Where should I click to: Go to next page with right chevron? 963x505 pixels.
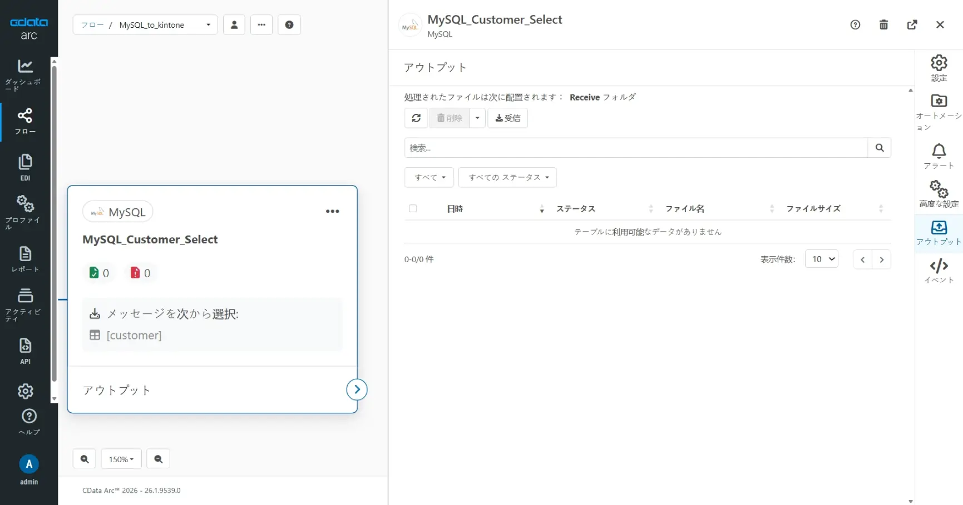(x=882, y=259)
